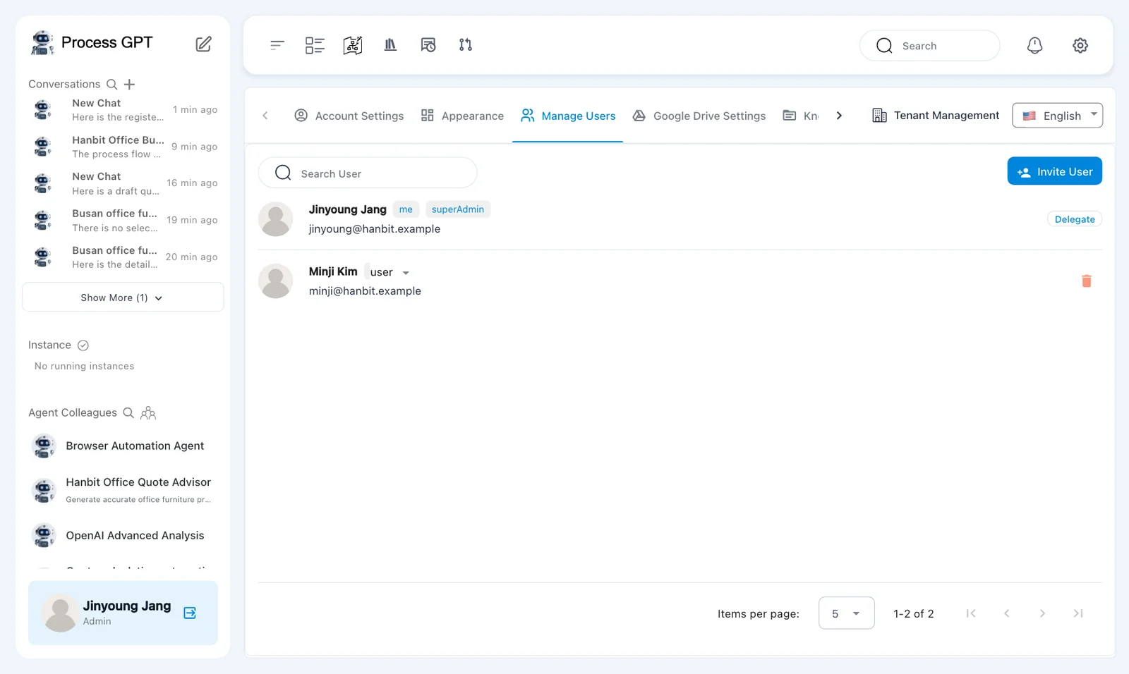Open the git pull request icon

point(466,45)
